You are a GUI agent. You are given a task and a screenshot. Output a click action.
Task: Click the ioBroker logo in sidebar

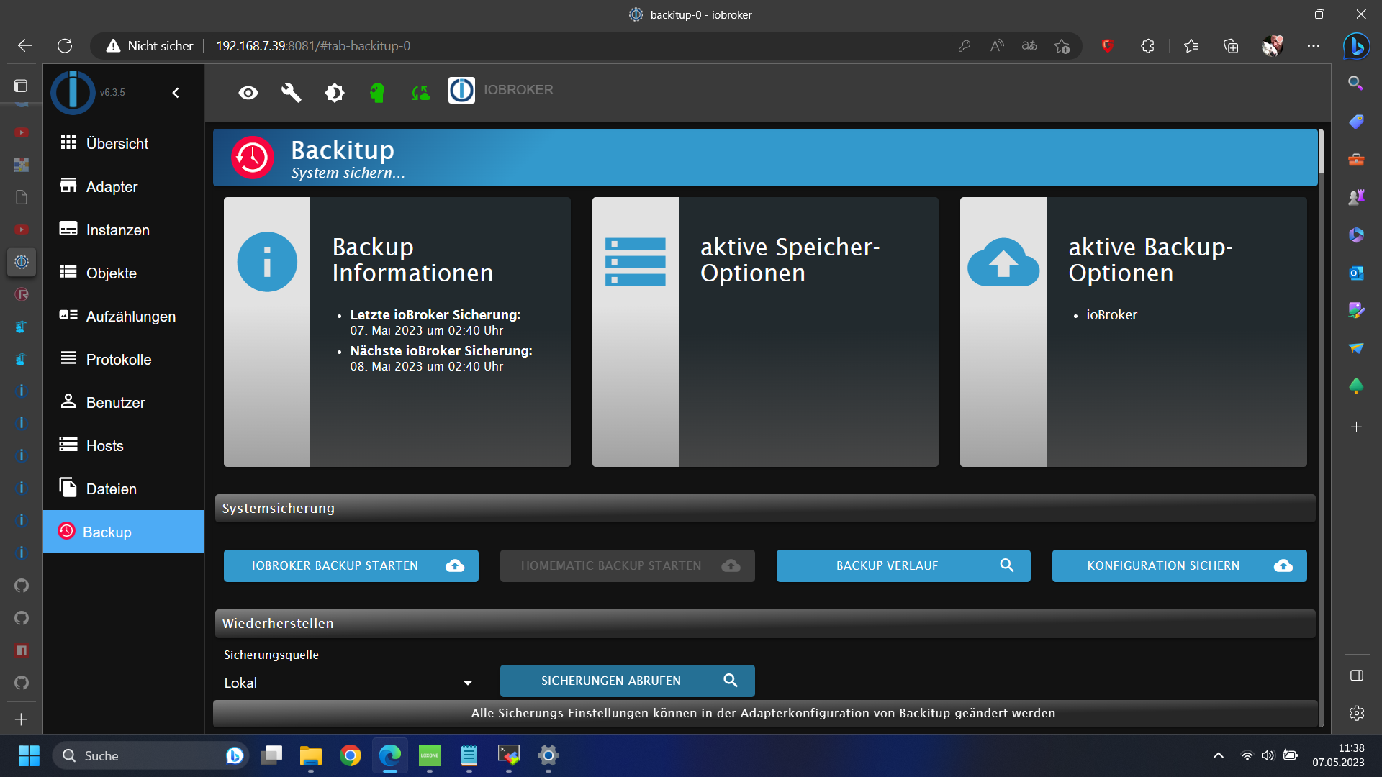73,93
